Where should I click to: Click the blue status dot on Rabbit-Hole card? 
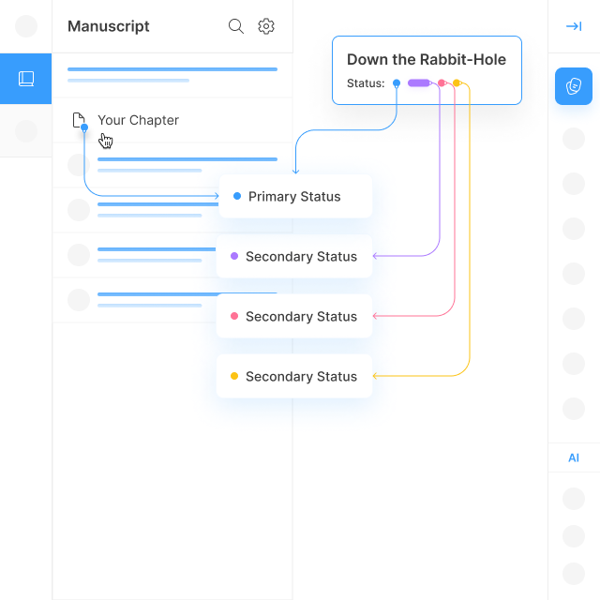(x=397, y=82)
